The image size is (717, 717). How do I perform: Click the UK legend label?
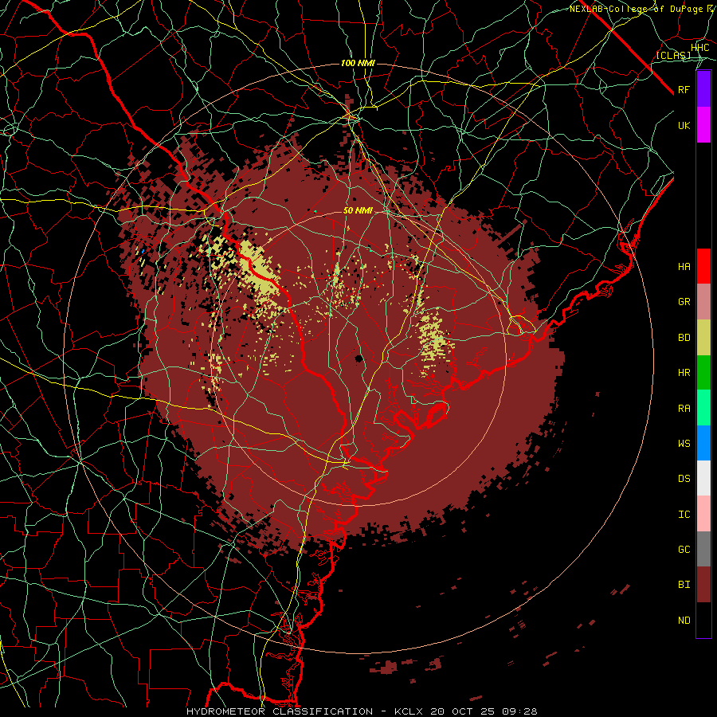(x=684, y=125)
